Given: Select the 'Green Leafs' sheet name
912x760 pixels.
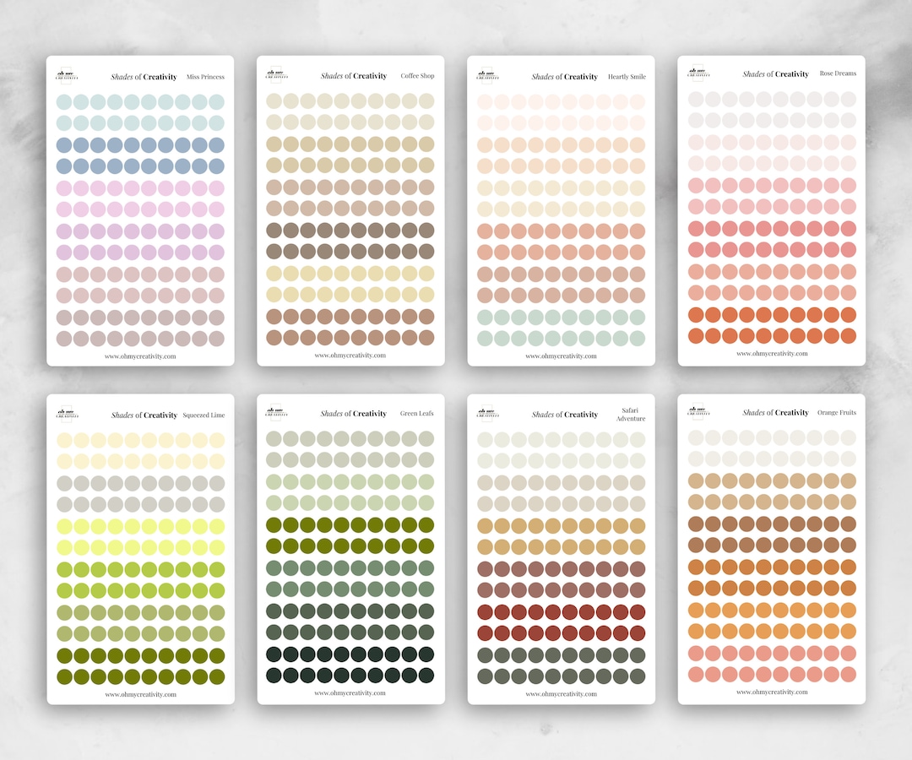Looking at the screenshot, I should [x=417, y=414].
